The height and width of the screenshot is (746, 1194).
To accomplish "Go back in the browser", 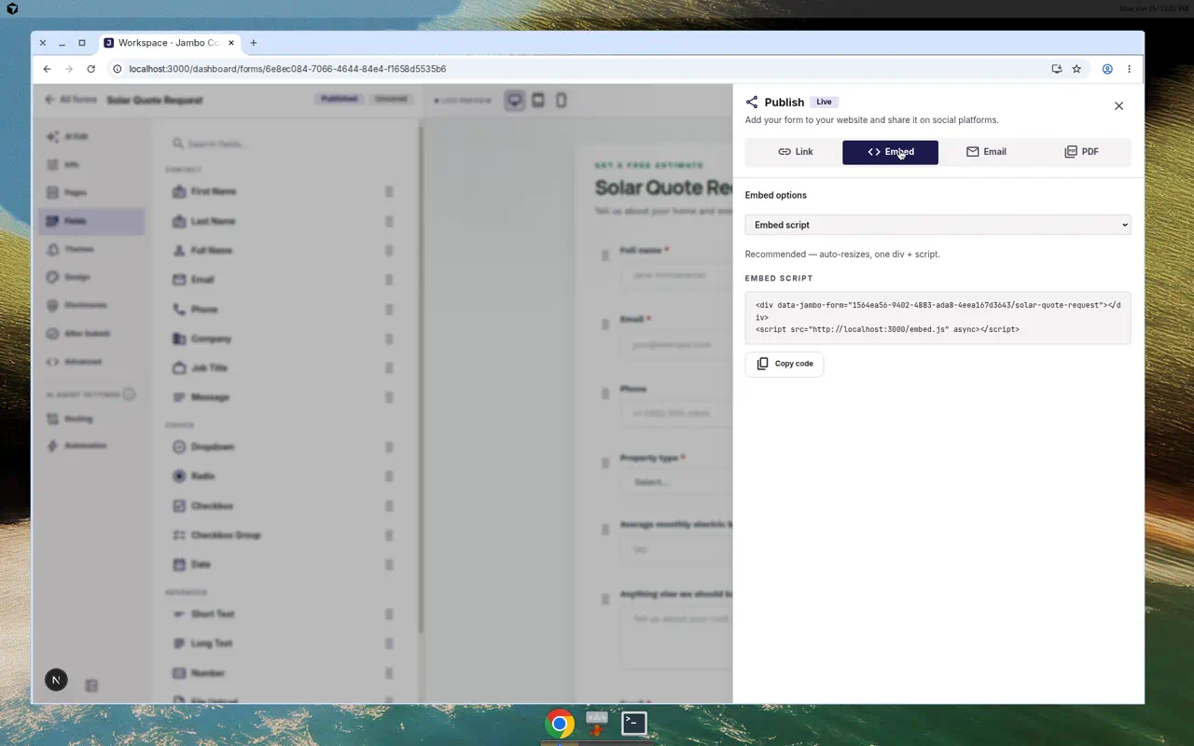I will pos(47,69).
